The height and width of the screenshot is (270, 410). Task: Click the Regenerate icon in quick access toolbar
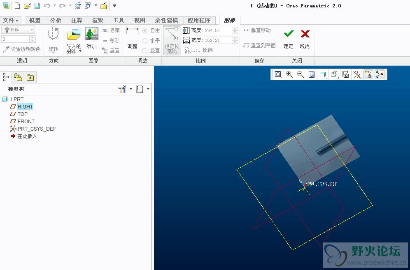[78, 5]
